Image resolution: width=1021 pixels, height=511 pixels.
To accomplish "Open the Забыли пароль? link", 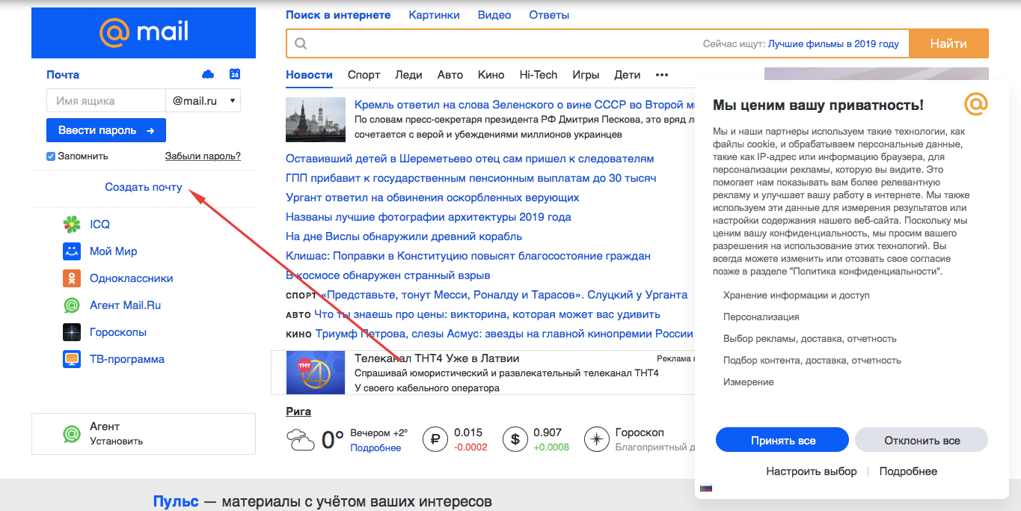I will pos(203,156).
